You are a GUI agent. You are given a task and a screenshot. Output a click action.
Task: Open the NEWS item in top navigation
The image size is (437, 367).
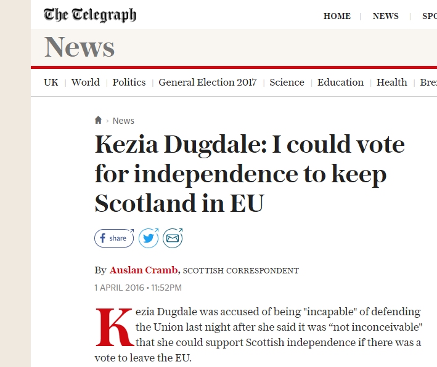pos(386,16)
